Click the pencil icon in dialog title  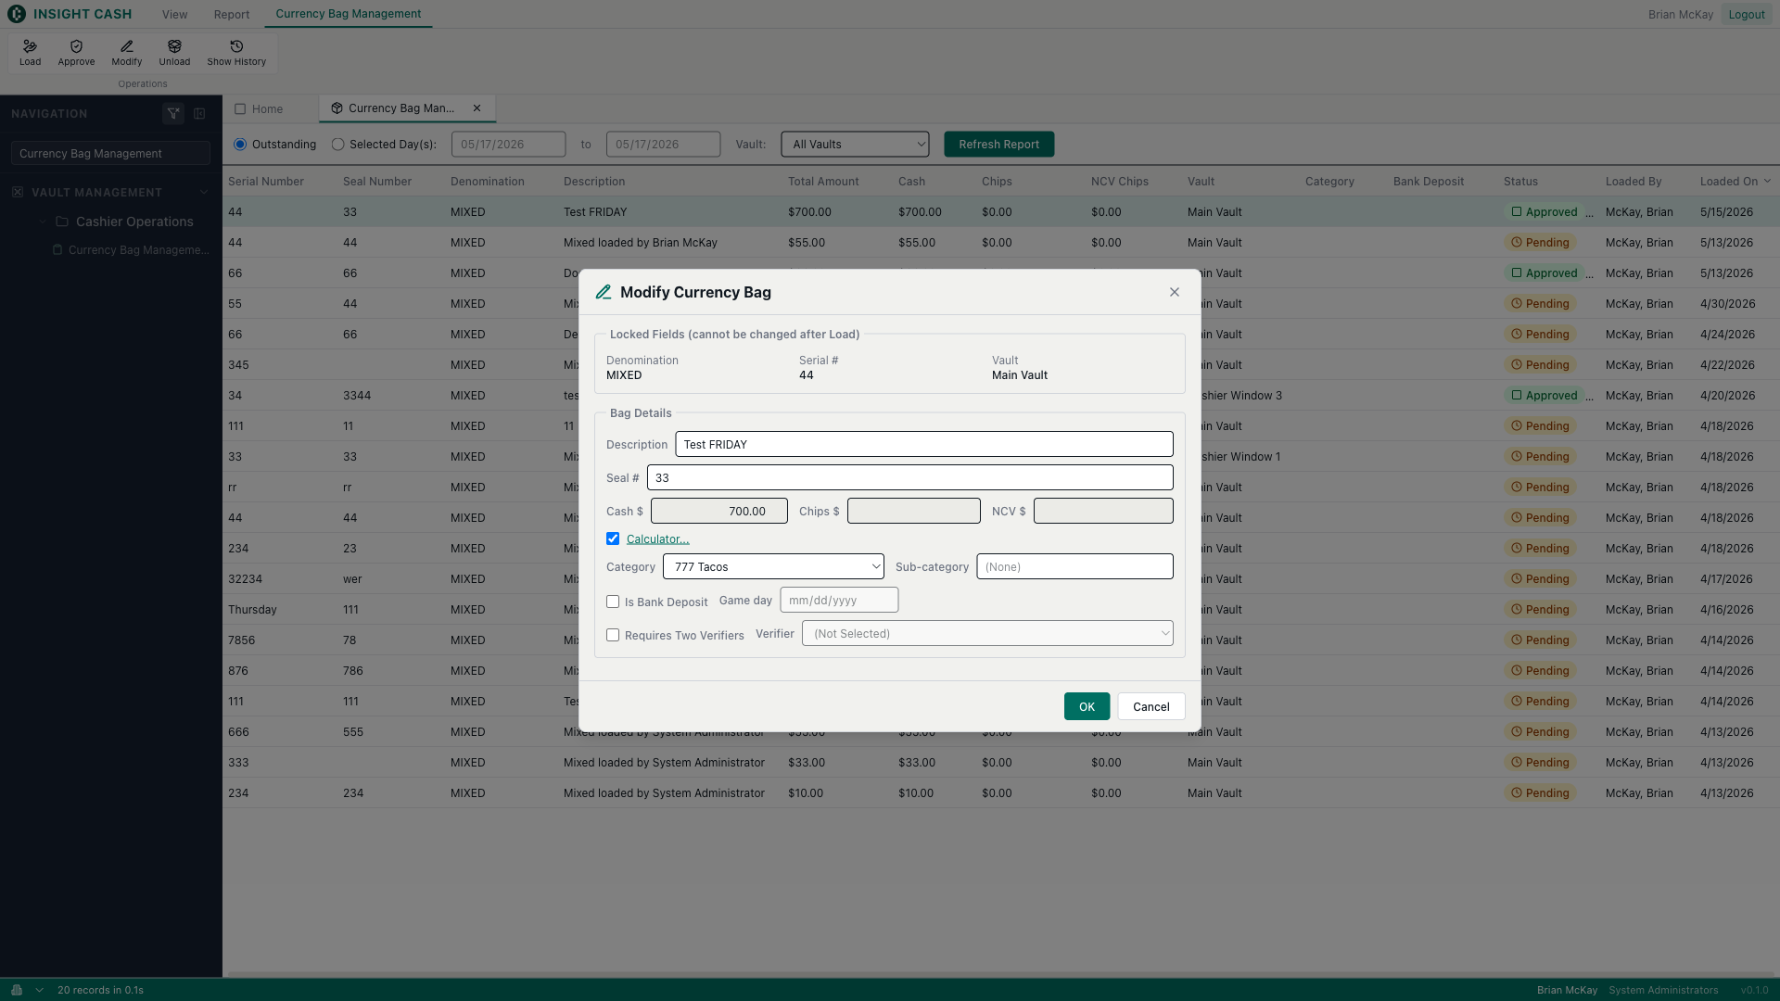[604, 292]
